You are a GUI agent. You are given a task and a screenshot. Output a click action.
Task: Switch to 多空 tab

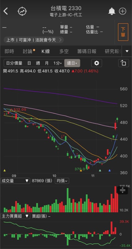click(x=64, y=51)
